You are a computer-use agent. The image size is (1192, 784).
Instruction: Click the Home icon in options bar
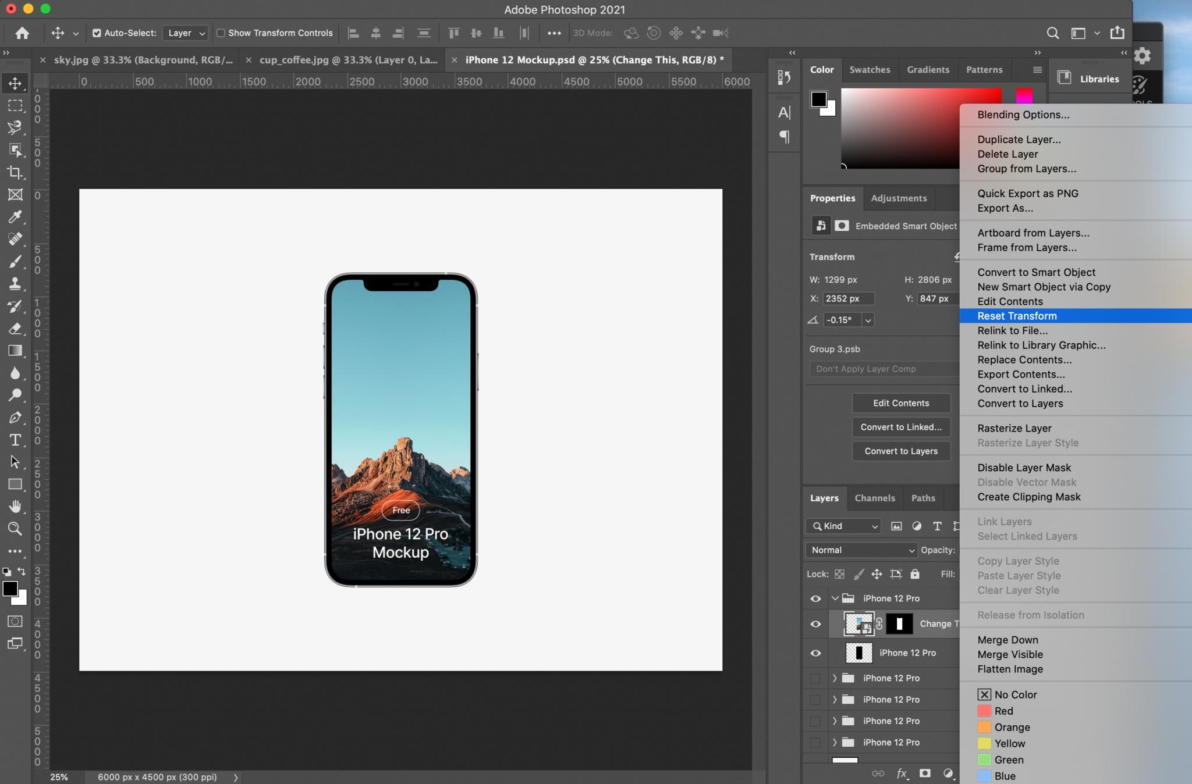pyautogui.click(x=22, y=33)
